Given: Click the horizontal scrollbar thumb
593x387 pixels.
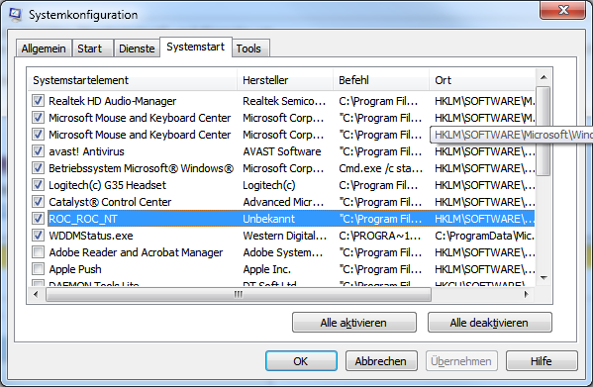Looking at the screenshot, I should (239, 294).
